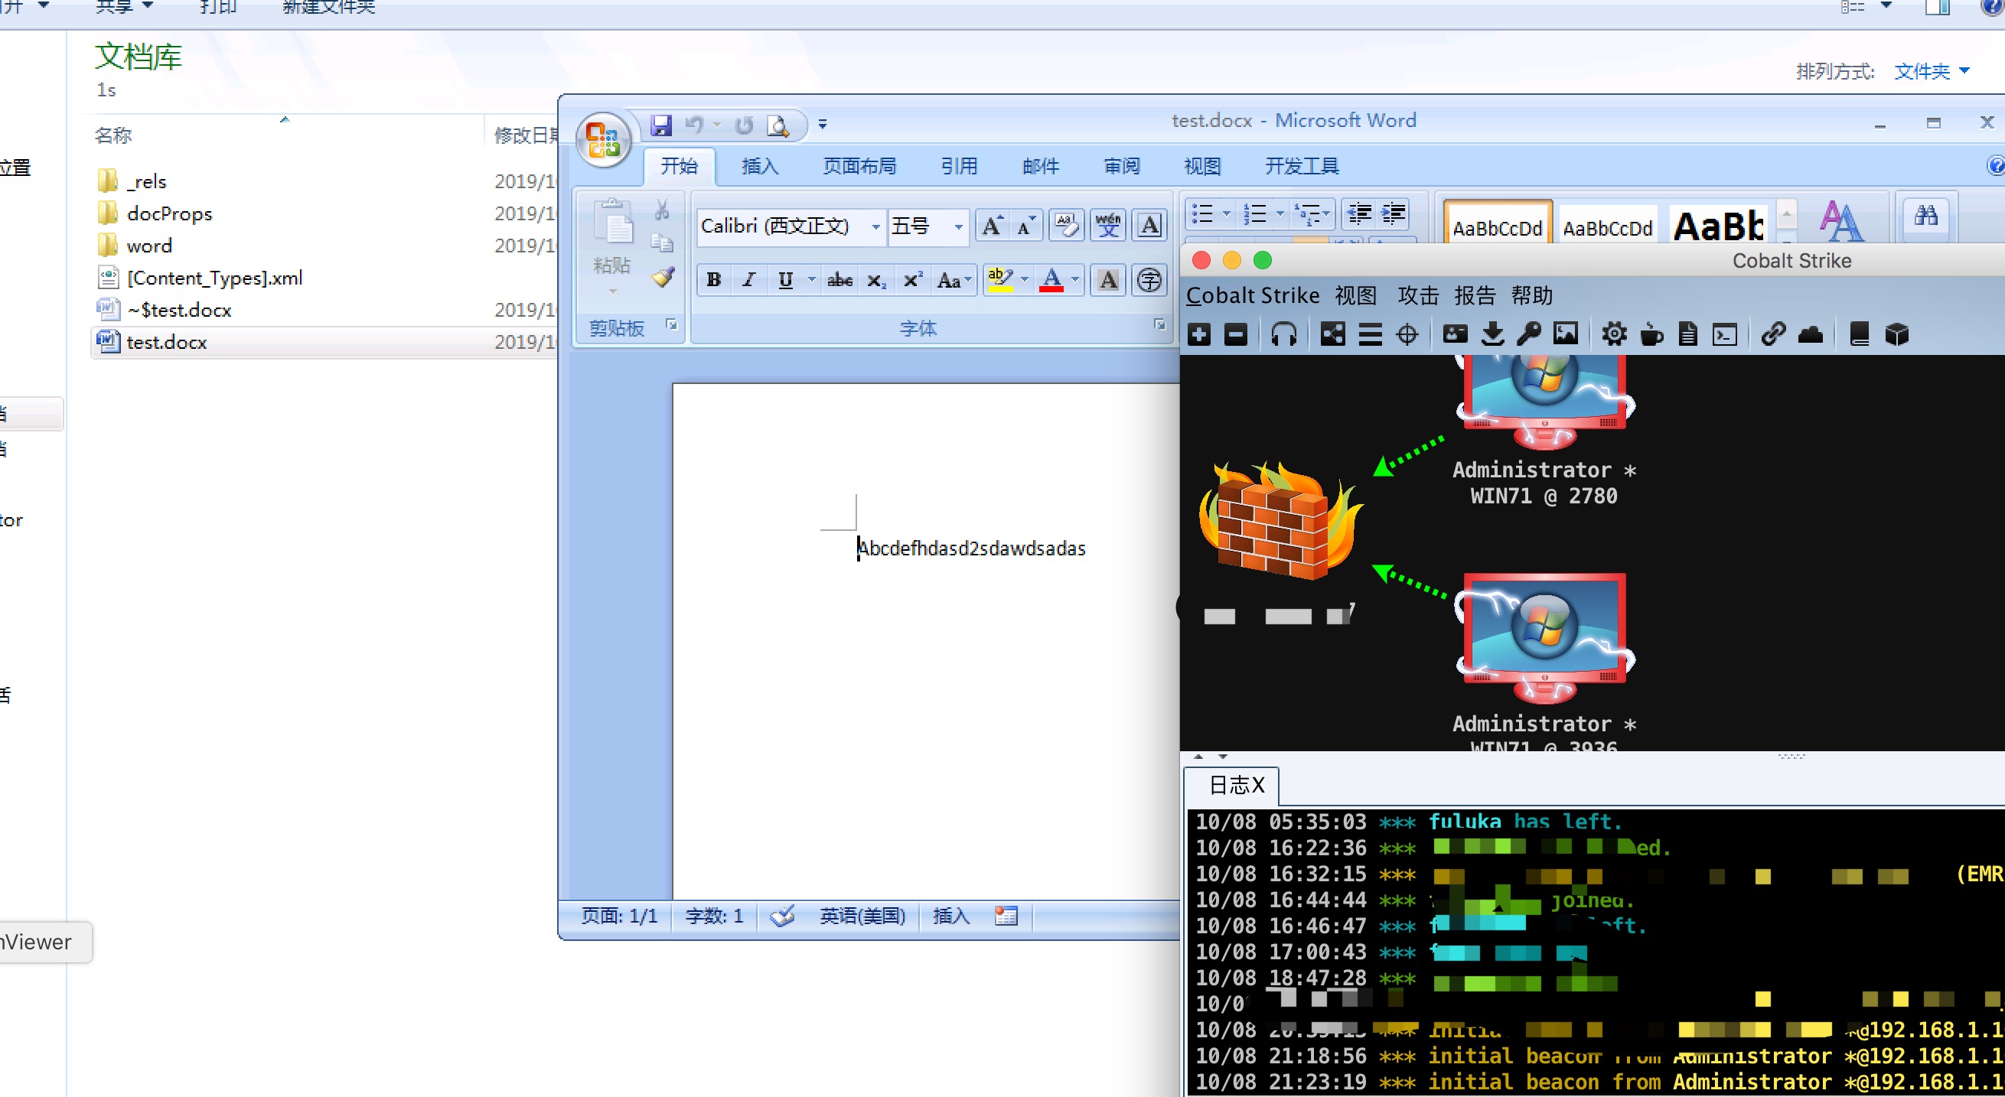Viewport: 2005px width, 1097px height.
Task: Click the cloud icon in Cobalt Strike toolbar
Action: tap(1811, 334)
